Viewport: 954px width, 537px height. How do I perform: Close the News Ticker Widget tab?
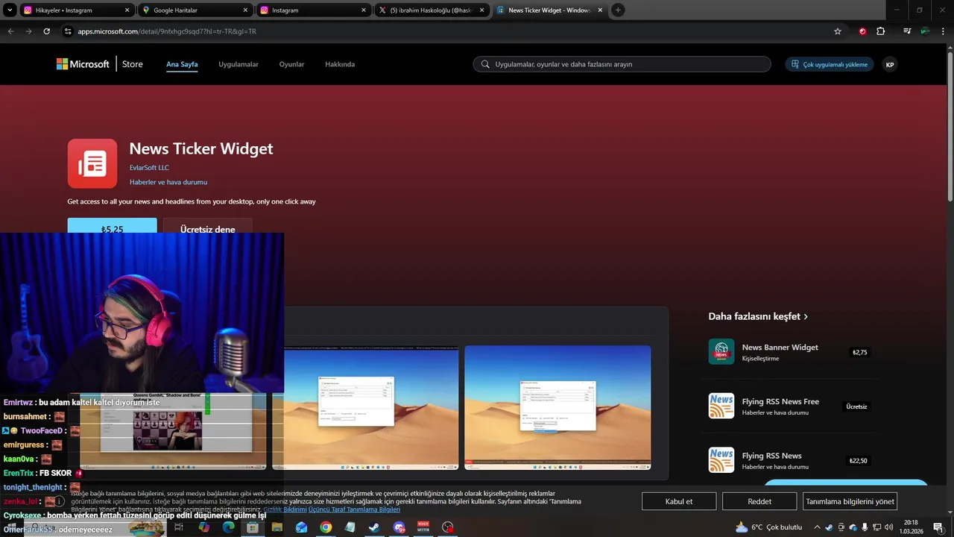[600, 10]
